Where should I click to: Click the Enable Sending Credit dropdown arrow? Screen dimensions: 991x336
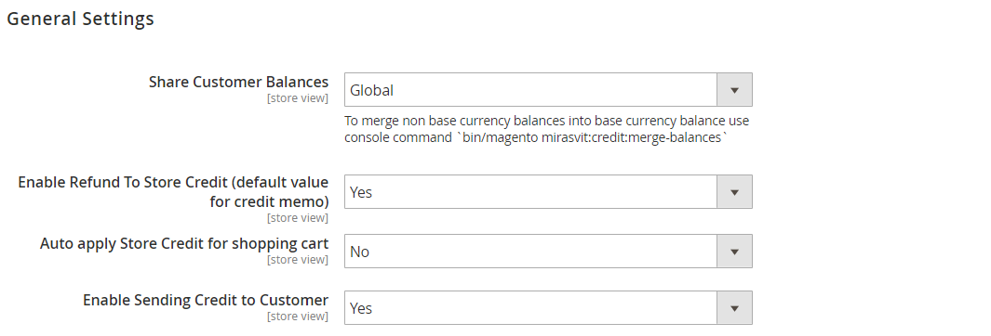point(734,308)
